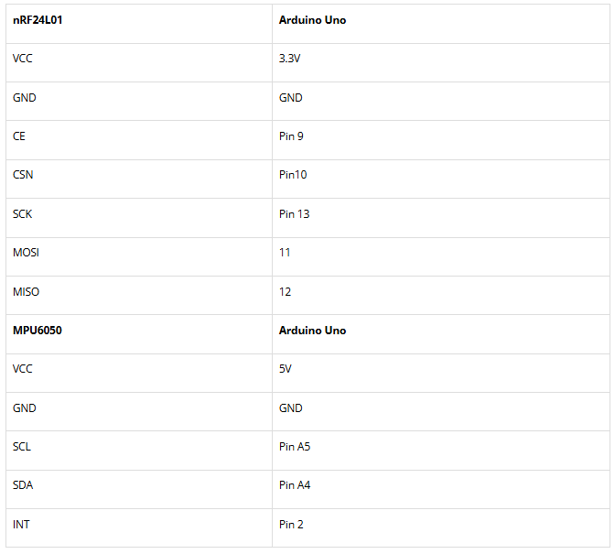This screenshot has height=554, width=615.
Task: Select the Pin 13 cell
Action: [x=295, y=214]
